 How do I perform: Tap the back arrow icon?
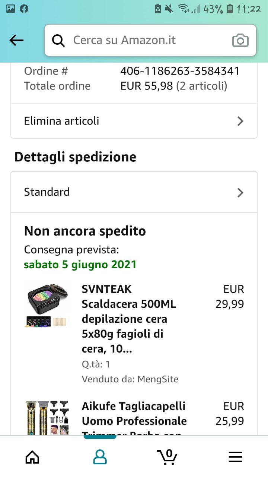point(16,40)
